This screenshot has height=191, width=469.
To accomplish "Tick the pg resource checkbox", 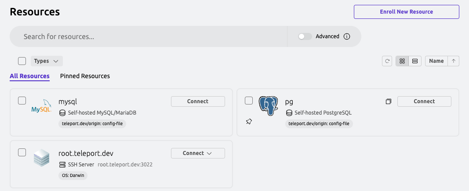I will pyautogui.click(x=249, y=101).
